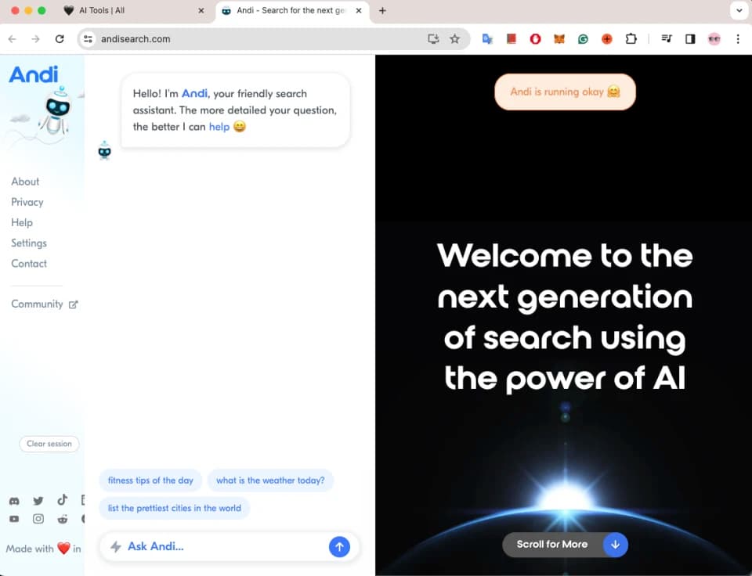Open the Extensions puzzle-piece menu
The width and height of the screenshot is (752, 576).
(631, 39)
